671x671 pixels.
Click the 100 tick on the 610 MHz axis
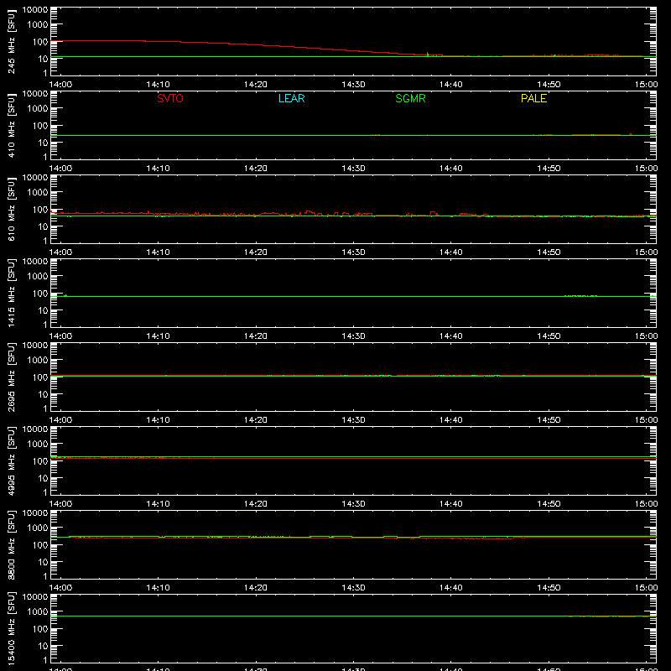pyautogui.click(x=40, y=210)
